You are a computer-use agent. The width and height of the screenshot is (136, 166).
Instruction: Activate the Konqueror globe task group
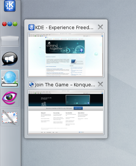point(10,79)
